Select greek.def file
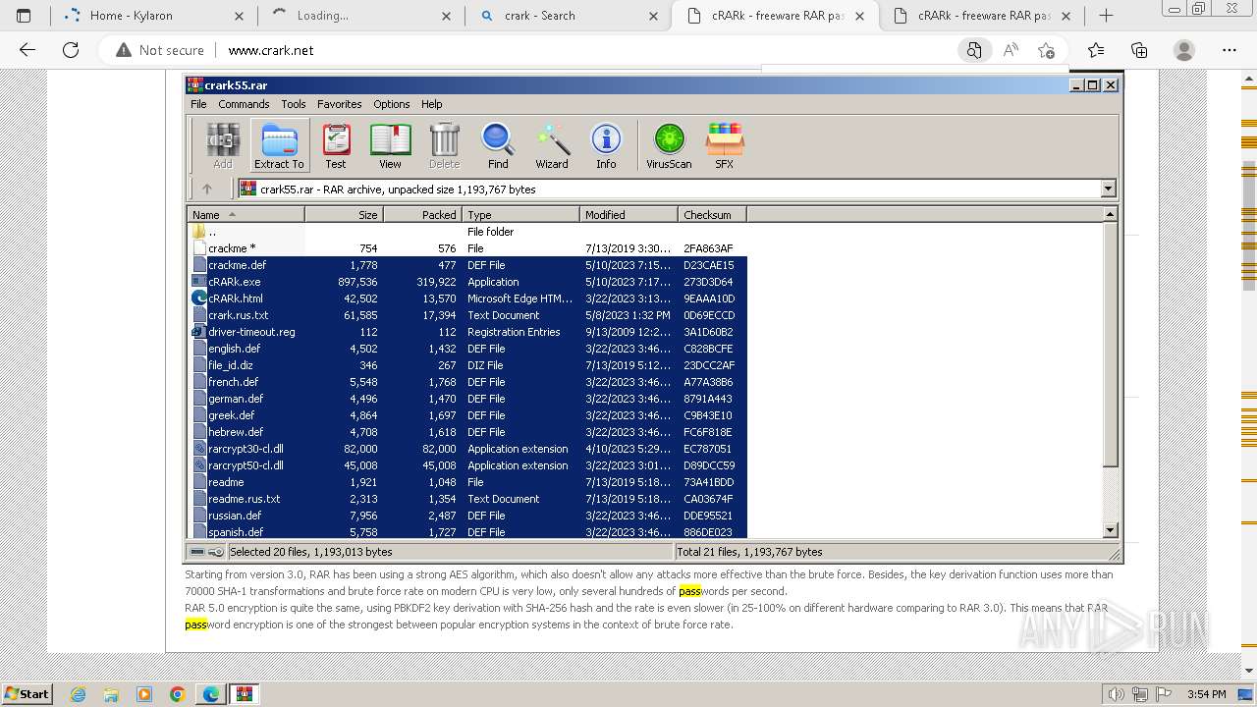This screenshot has height=707, width=1257. pos(467,415)
